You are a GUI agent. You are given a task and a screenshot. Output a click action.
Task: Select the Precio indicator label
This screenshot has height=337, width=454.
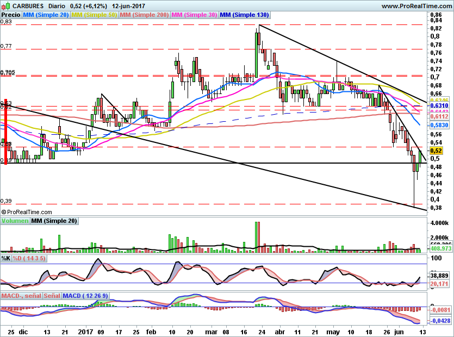pos(11,15)
